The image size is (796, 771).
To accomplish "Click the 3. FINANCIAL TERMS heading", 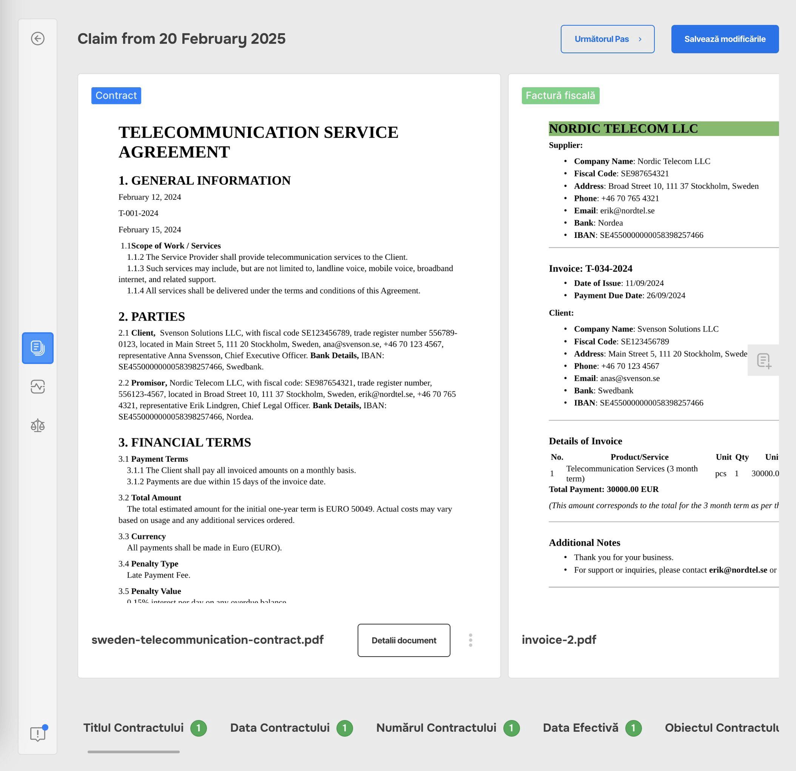I will (x=185, y=443).
